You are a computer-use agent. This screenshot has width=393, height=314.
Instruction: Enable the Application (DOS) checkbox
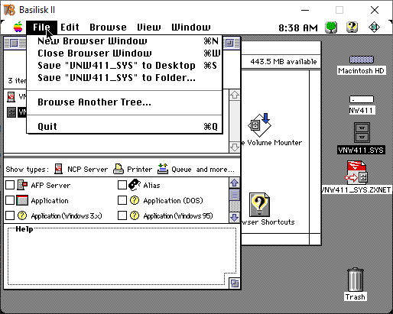pos(122,200)
